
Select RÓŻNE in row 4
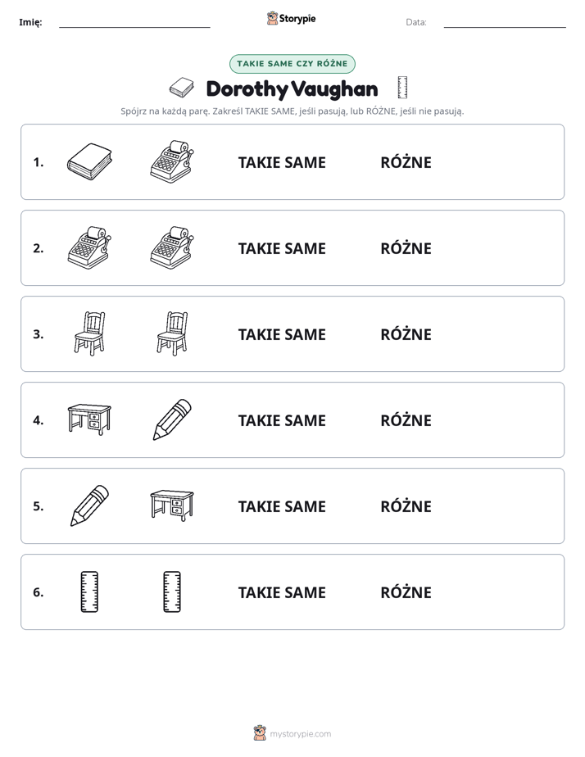pos(406,420)
